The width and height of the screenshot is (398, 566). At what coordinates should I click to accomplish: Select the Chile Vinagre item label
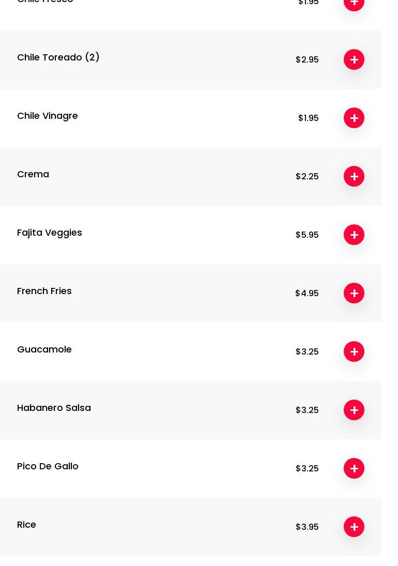pos(48,116)
